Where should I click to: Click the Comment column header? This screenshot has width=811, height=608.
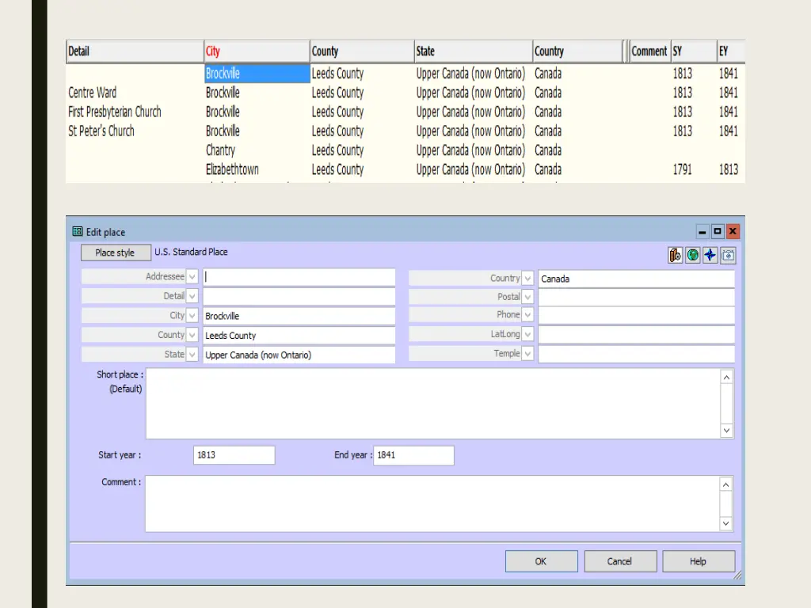(x=649, y=51)
